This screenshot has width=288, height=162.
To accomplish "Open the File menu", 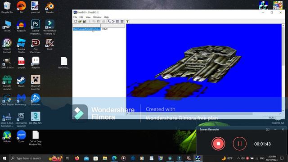I will coord(75,17).
